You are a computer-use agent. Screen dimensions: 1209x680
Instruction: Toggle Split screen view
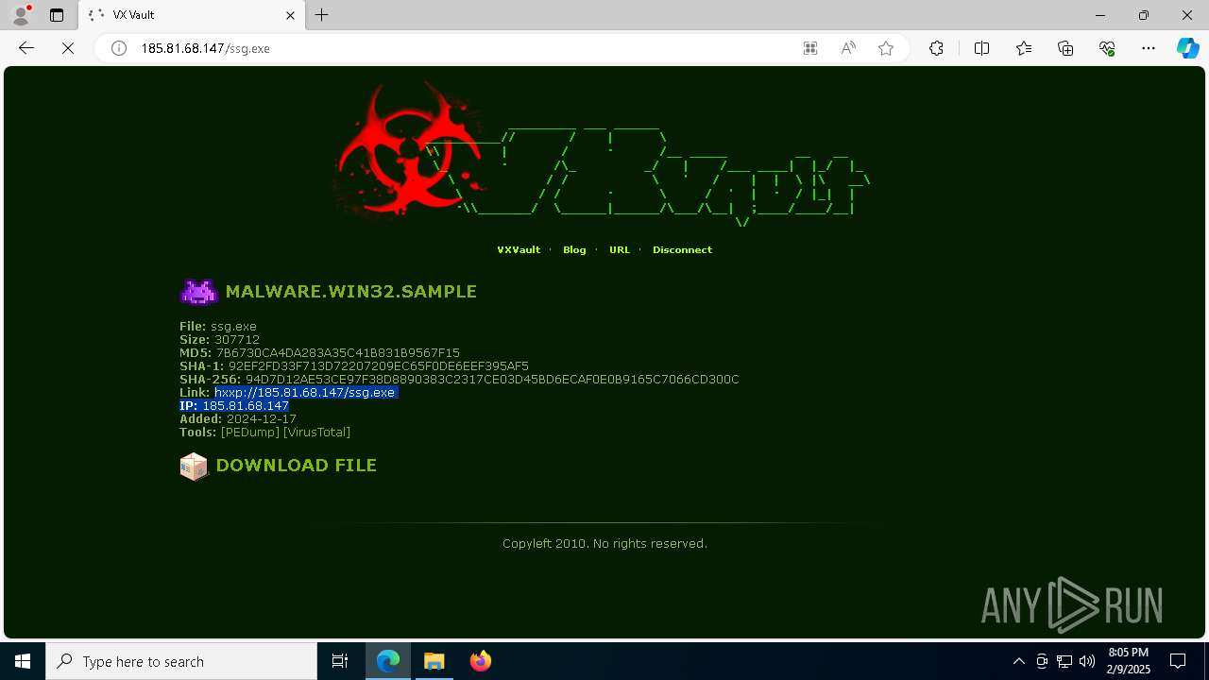click(x=981, y=48)
